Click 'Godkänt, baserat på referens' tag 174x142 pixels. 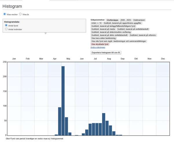143,35
